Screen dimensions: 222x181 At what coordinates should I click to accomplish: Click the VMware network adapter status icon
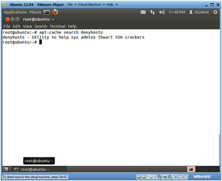click(x=159, y=177)
